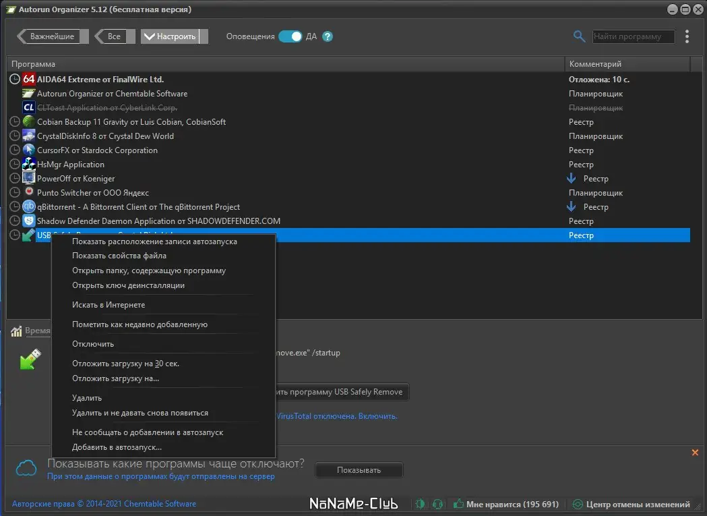Click the USB Safely Remove program button
The height and width of the screenshot is (516, 707).
[342, 392]
